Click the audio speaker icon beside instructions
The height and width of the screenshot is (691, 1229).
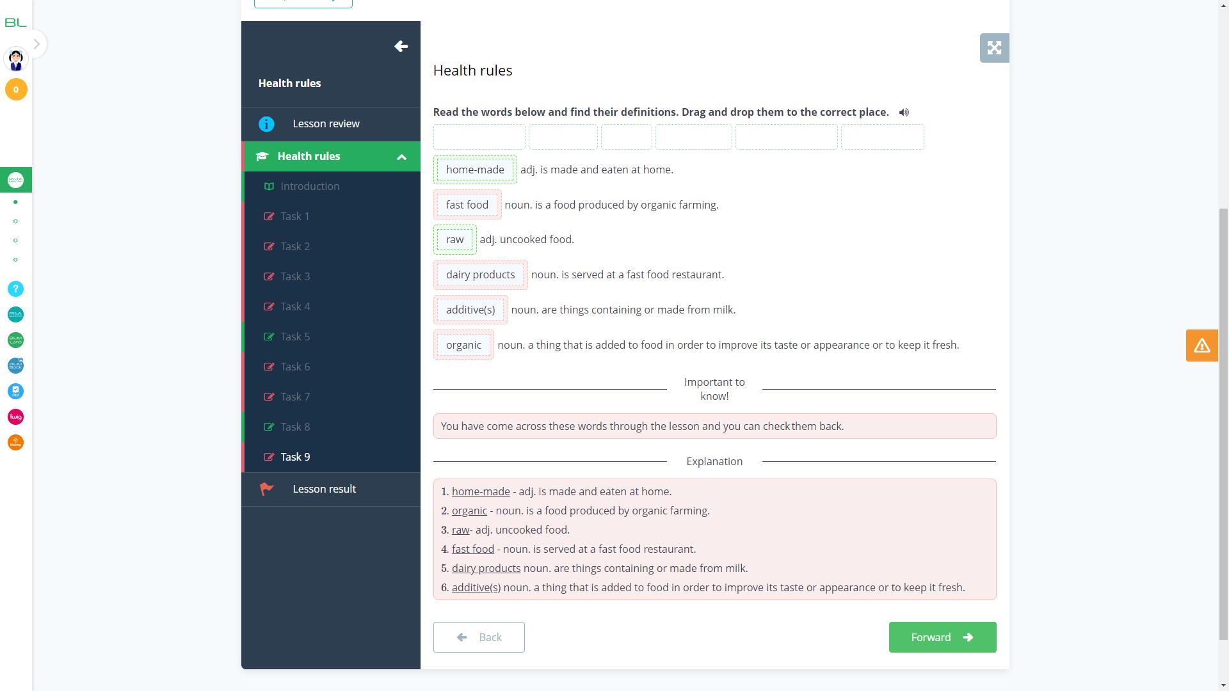[904, 113]
